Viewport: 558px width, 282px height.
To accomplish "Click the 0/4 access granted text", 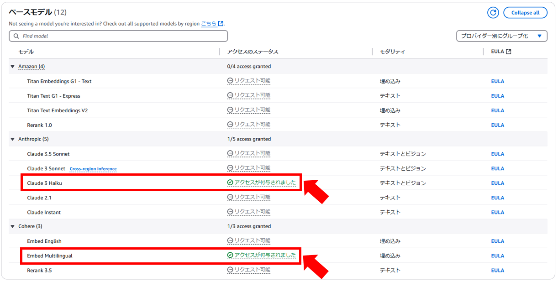I will [249, 67].
